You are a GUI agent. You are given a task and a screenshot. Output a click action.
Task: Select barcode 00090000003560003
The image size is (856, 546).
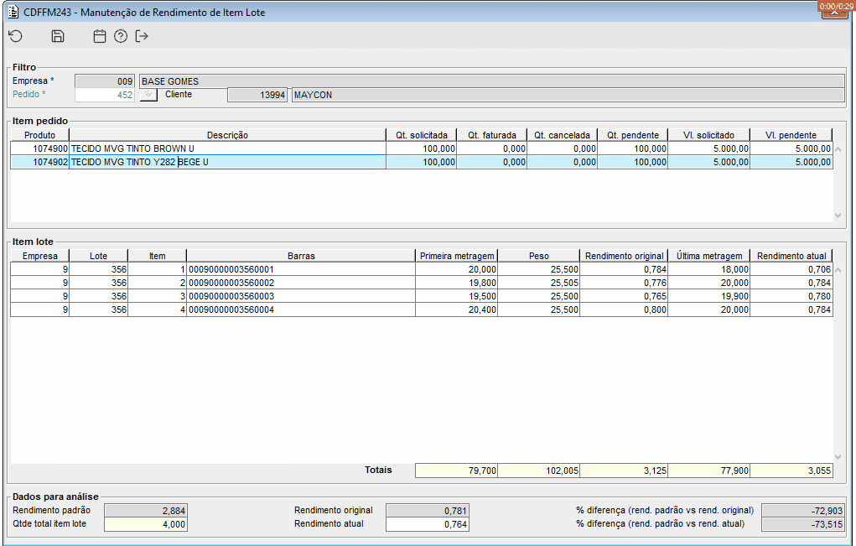pos(301,296)
